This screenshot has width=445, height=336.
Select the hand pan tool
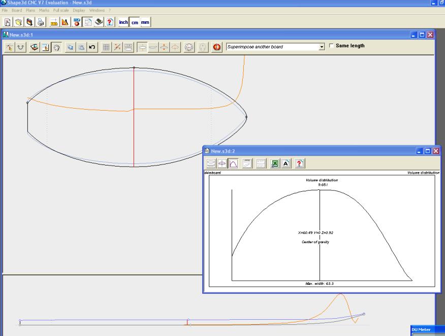57,47
